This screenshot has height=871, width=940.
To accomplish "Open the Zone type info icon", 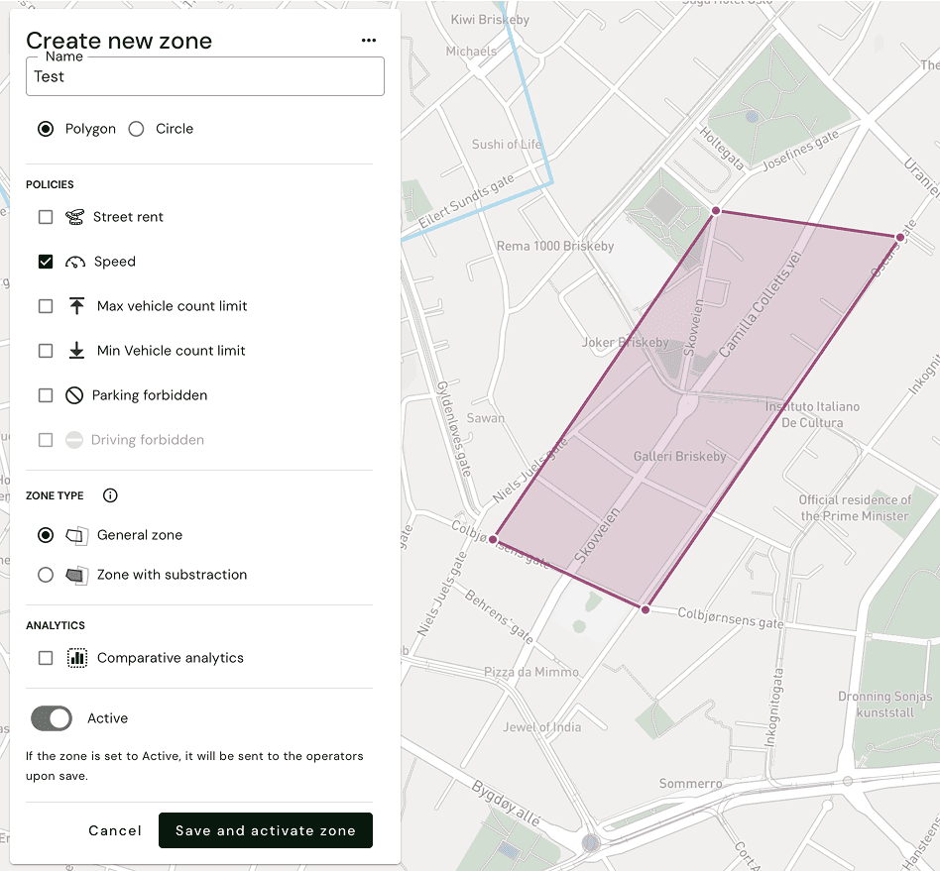I will 110,495.
